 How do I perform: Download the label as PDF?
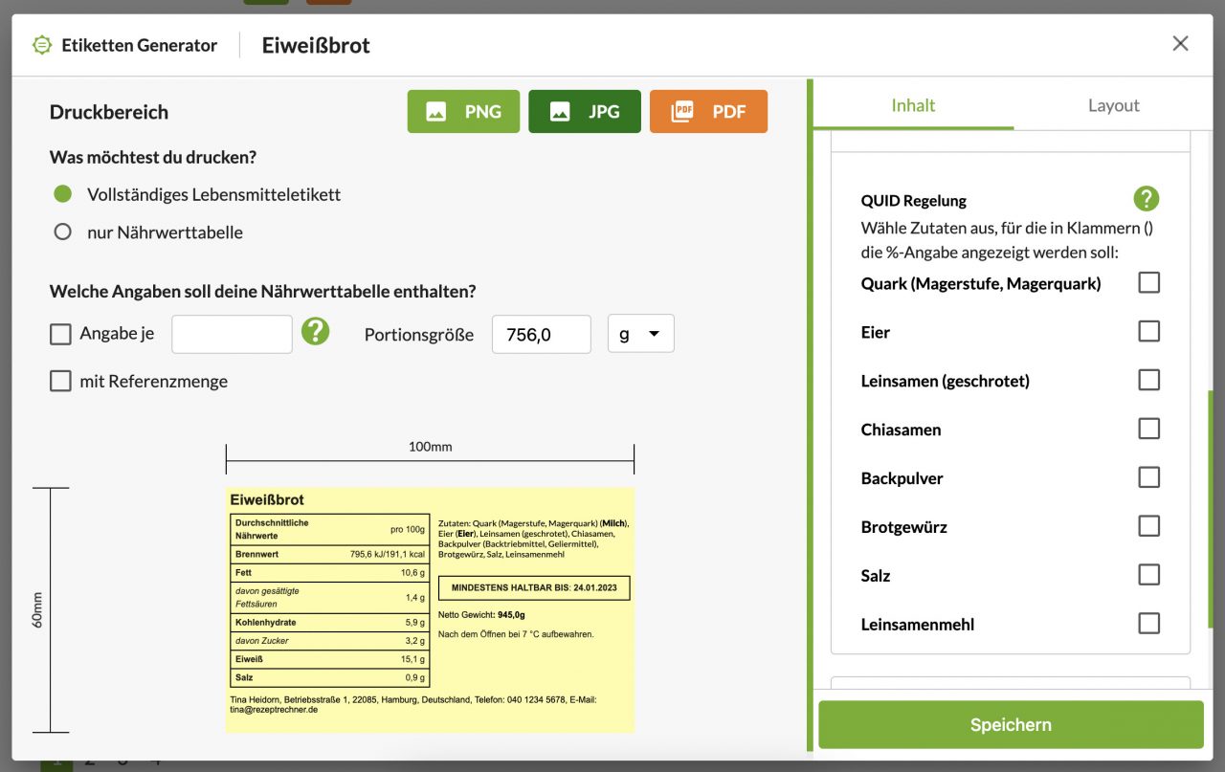[708, 111]
